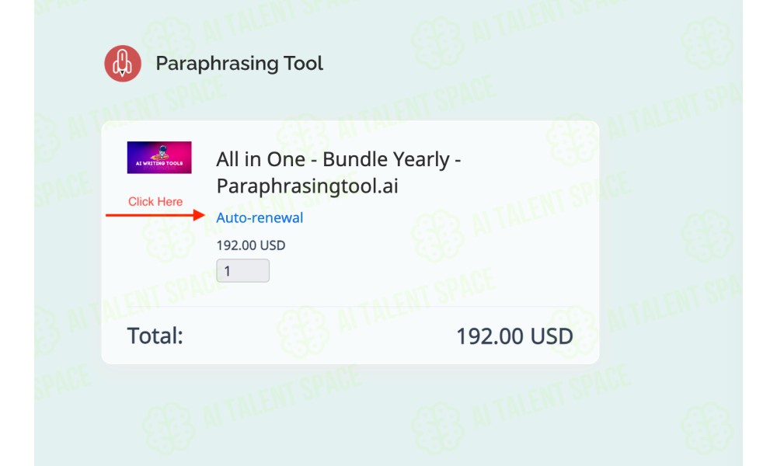This screenshot has width=777, height=466.
Task: Click the USD currency text in the total amount
Action: click(x=552, y=336)
